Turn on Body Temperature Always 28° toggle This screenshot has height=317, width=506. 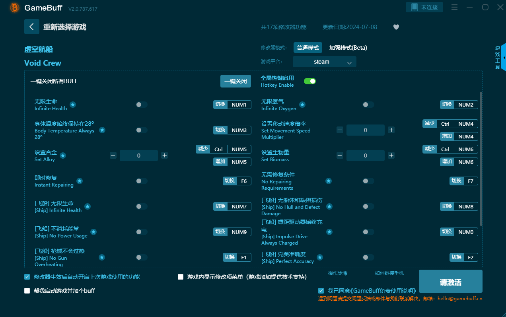142,130
